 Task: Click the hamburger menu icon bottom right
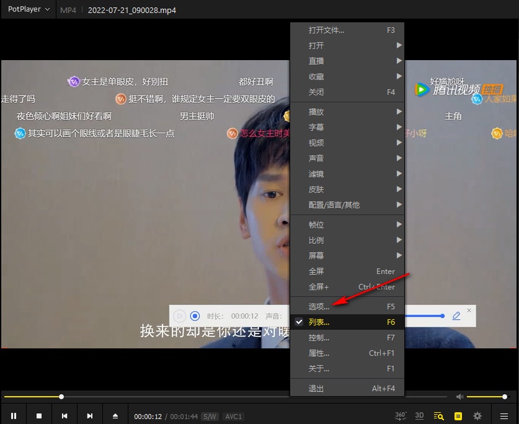pos(503,415)
